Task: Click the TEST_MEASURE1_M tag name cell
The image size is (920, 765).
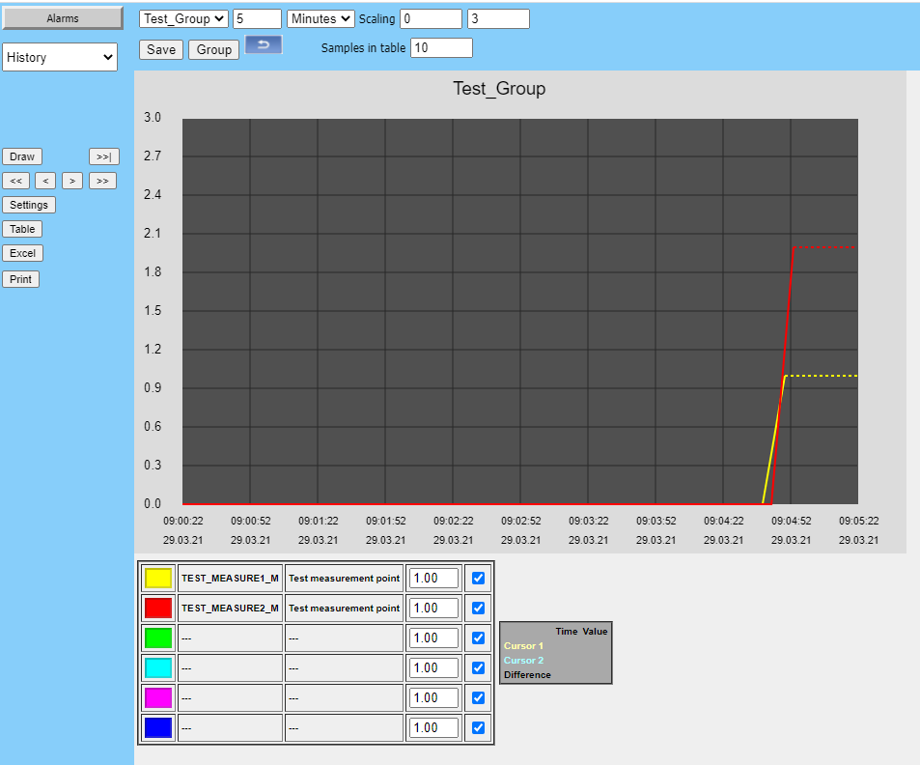Action: point(230,579)
